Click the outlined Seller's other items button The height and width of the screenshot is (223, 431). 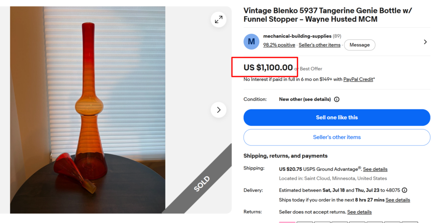[x=337, y=137]
